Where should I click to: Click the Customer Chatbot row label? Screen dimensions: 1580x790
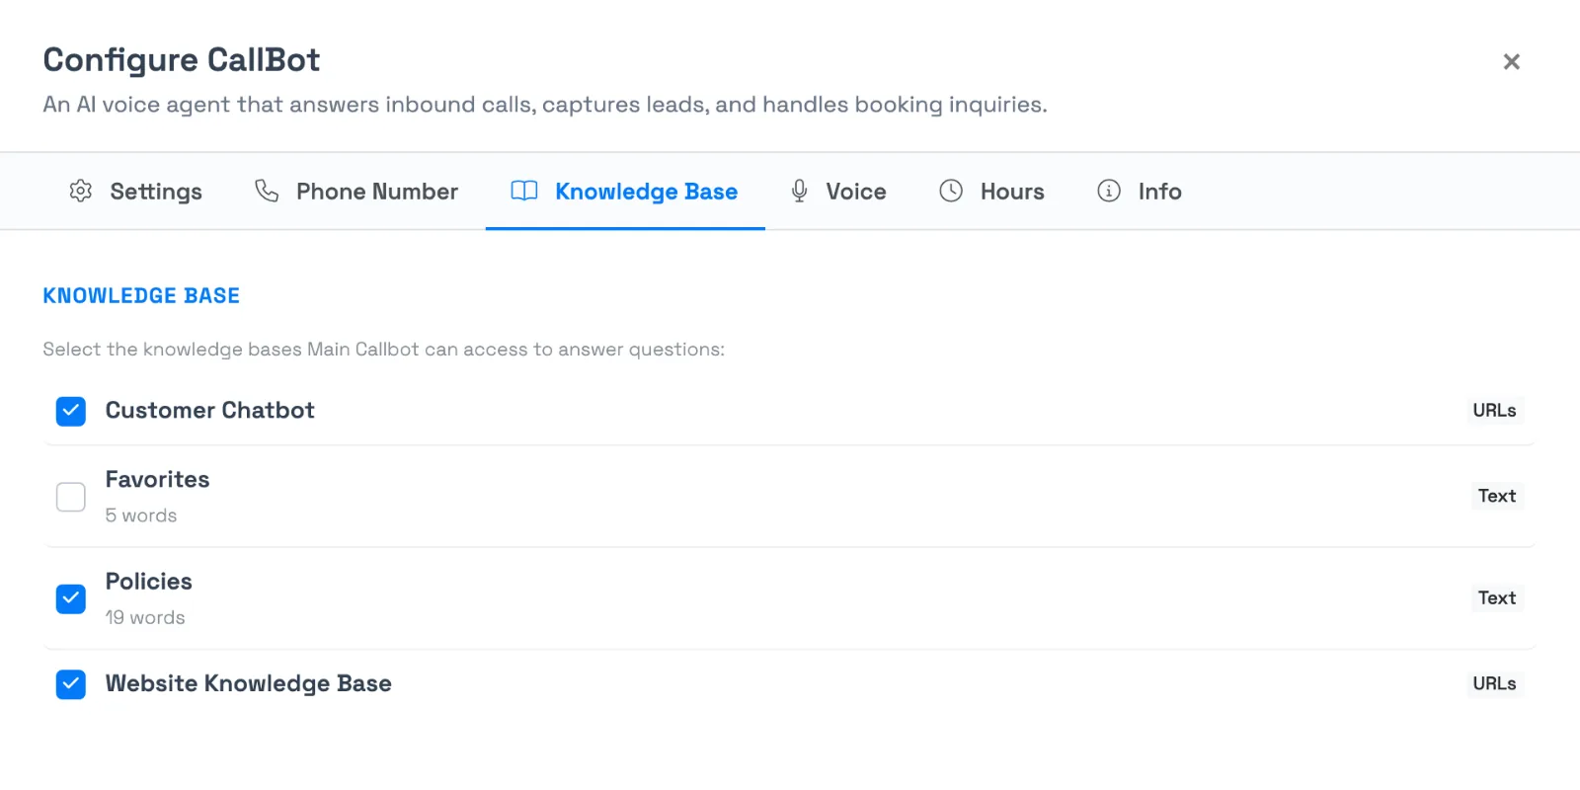point(209,410)
